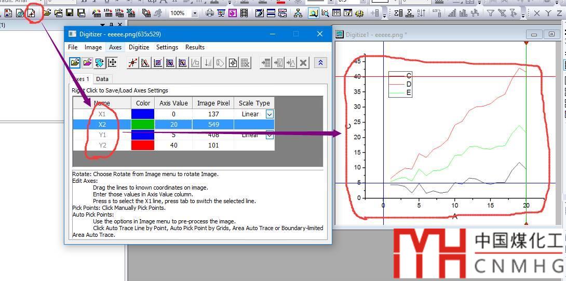Select the Y2 row name cell
This screenshot has height=281, width=566.
click(102, 145)
